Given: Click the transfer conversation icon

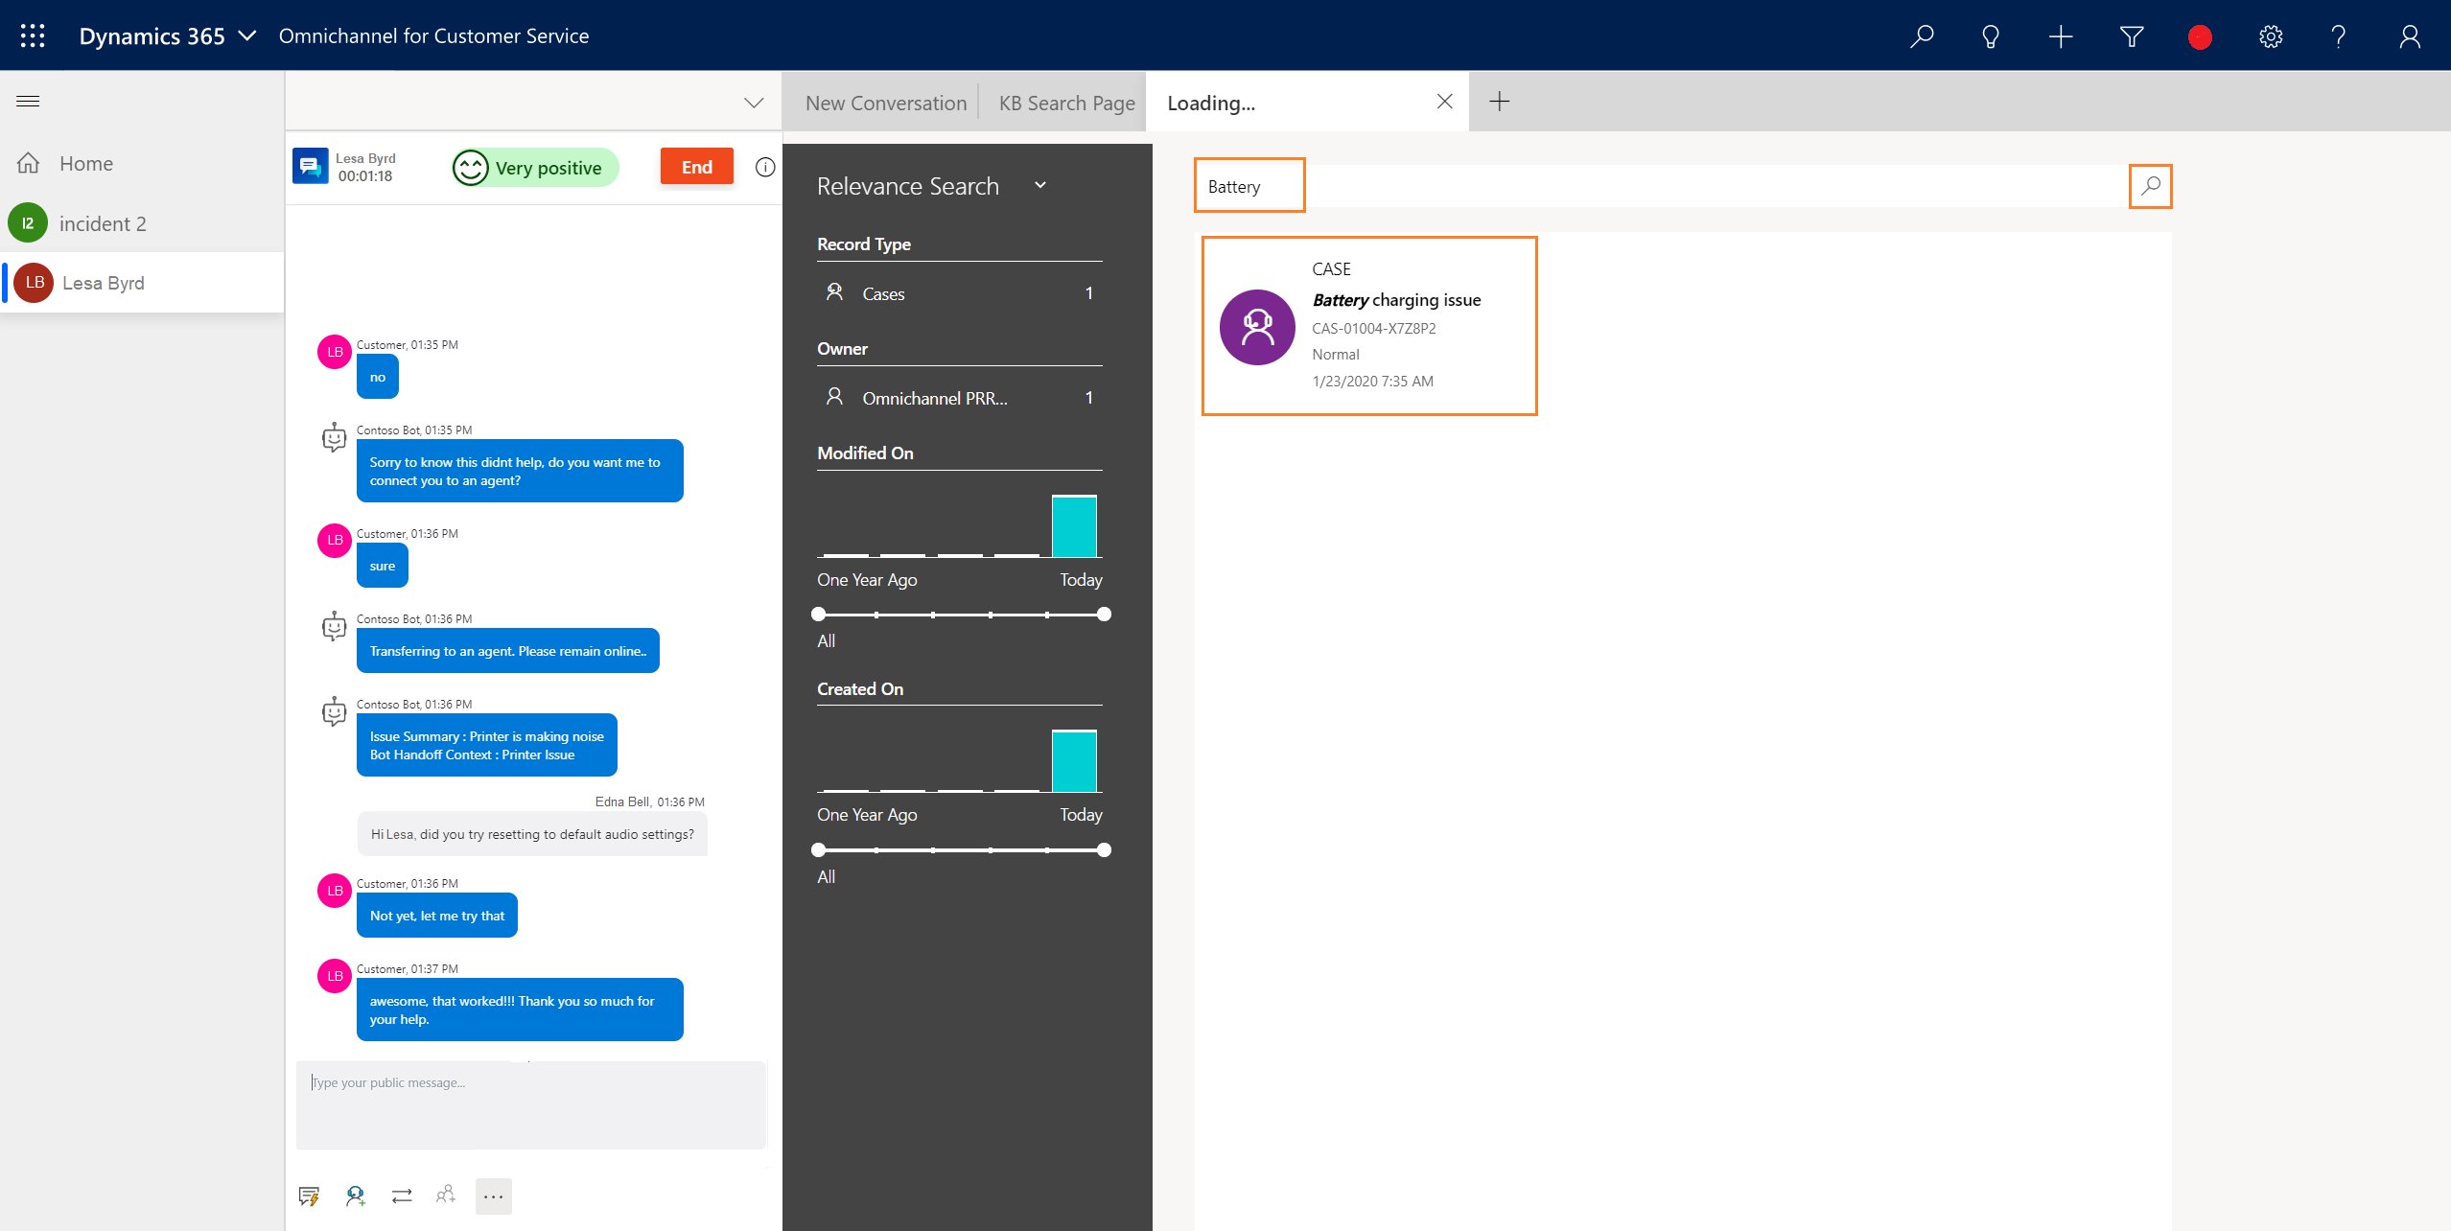Looking at the screenshot, I should coord(402,1195).
